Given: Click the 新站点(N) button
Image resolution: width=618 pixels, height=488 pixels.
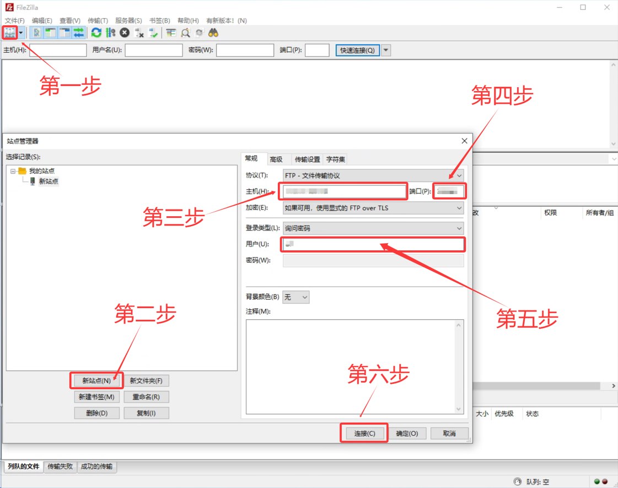Looking at the screenshot, I should (96, 380).
